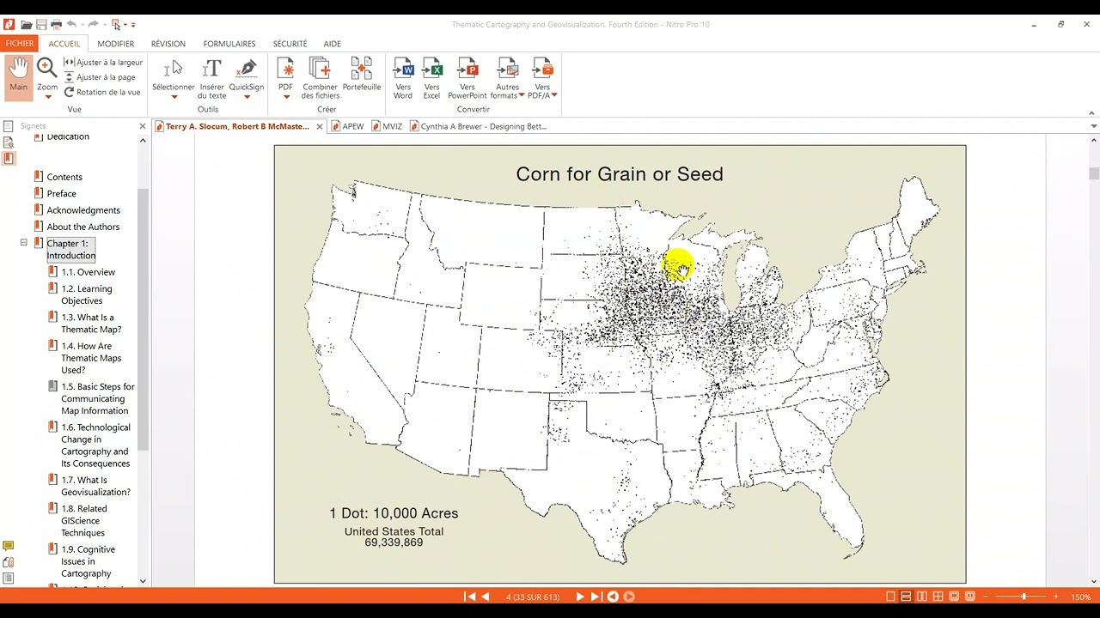1100x618 pixels.
Task: Redo with the quick access arrow
Action: point(94,25)
